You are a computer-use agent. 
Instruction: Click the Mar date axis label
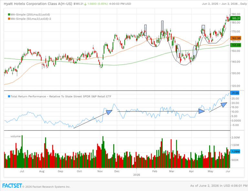(x=171, y=171)
